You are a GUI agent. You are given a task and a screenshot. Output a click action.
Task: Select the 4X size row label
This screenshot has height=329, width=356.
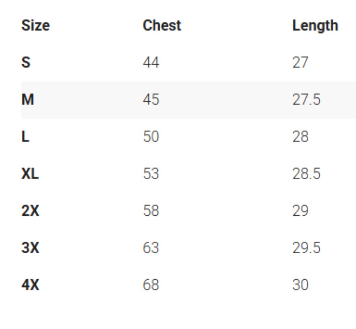pos(30,285)
